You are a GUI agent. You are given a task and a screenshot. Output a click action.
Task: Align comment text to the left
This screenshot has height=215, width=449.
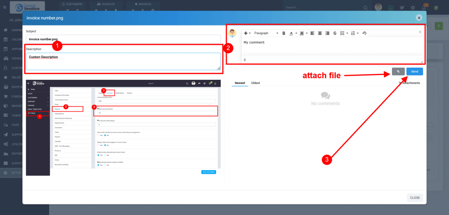coord(312,33)
